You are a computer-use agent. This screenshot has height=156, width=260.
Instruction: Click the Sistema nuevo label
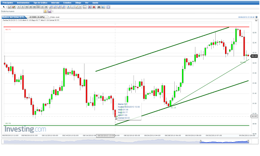[8, 11]
